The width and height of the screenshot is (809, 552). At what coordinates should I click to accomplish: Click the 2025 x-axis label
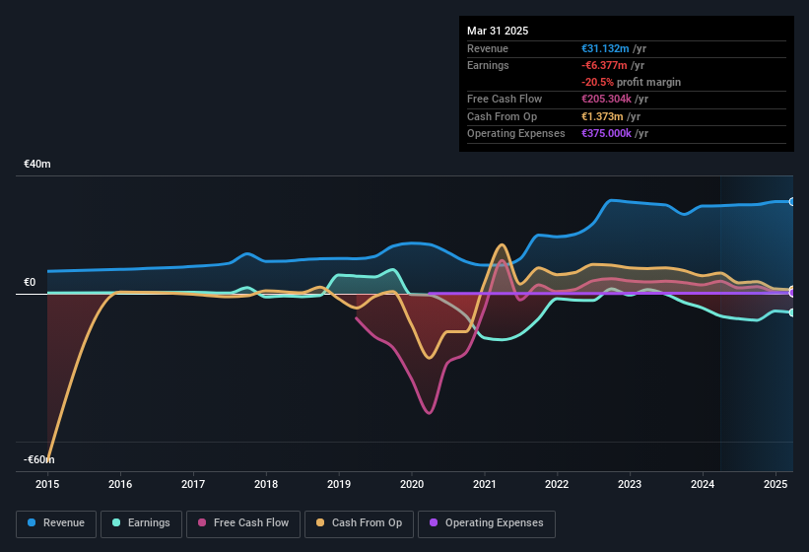(x=775, y=484)
